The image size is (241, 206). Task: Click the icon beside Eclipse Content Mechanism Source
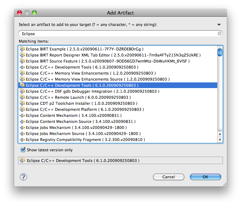point(22,121)
